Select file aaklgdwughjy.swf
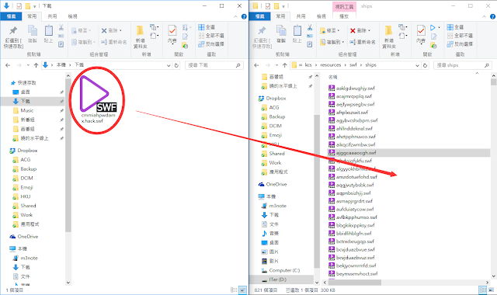 point(352,88)
